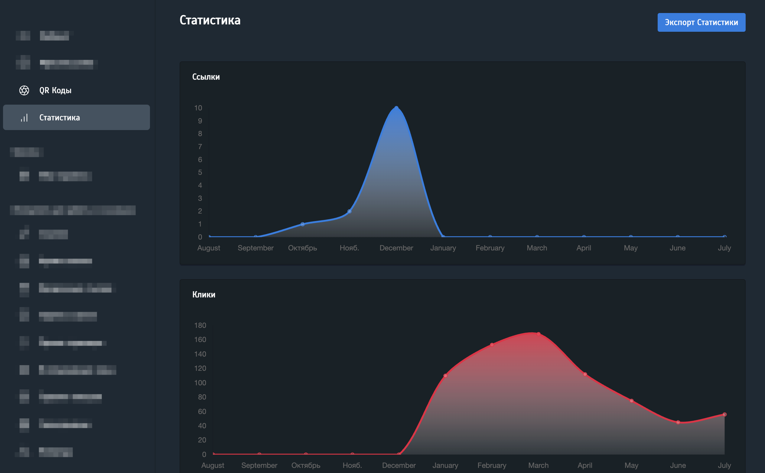Click the April data point on Клики chart

point(585,374)
